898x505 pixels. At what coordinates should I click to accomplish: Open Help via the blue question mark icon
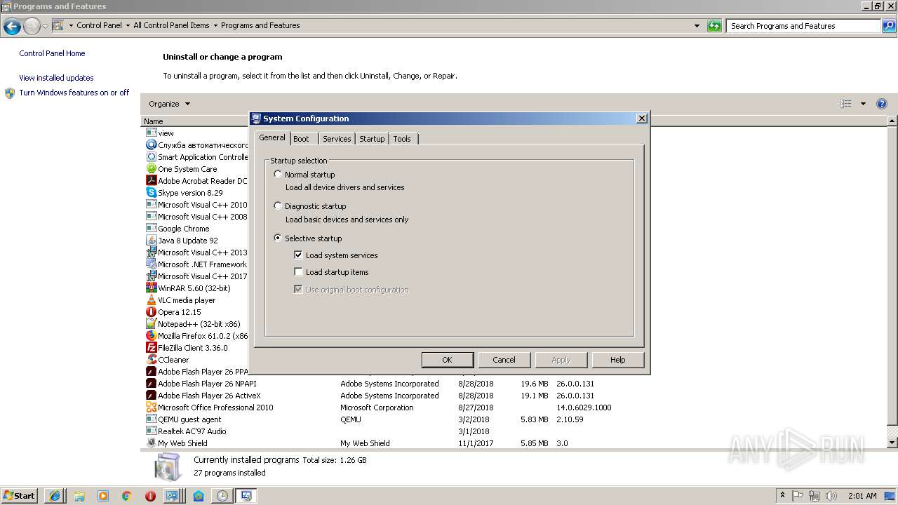point(882,104)
